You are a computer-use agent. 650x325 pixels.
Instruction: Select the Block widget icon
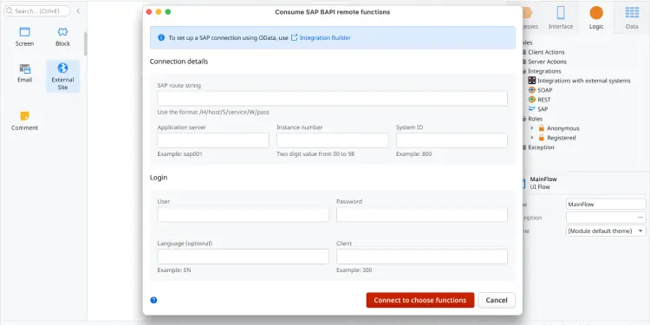click(x=62, y=32)
